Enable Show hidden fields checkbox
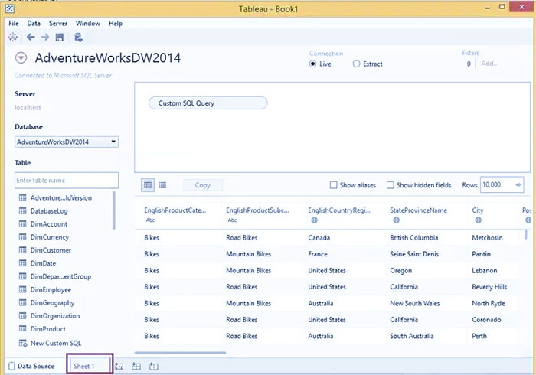 coord(390,185)
